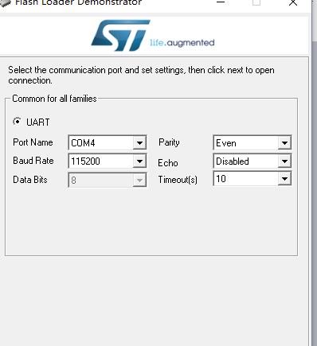This screenshot has height=346, width=317.
Task: Click the Data Bits label
Action: 30,180
